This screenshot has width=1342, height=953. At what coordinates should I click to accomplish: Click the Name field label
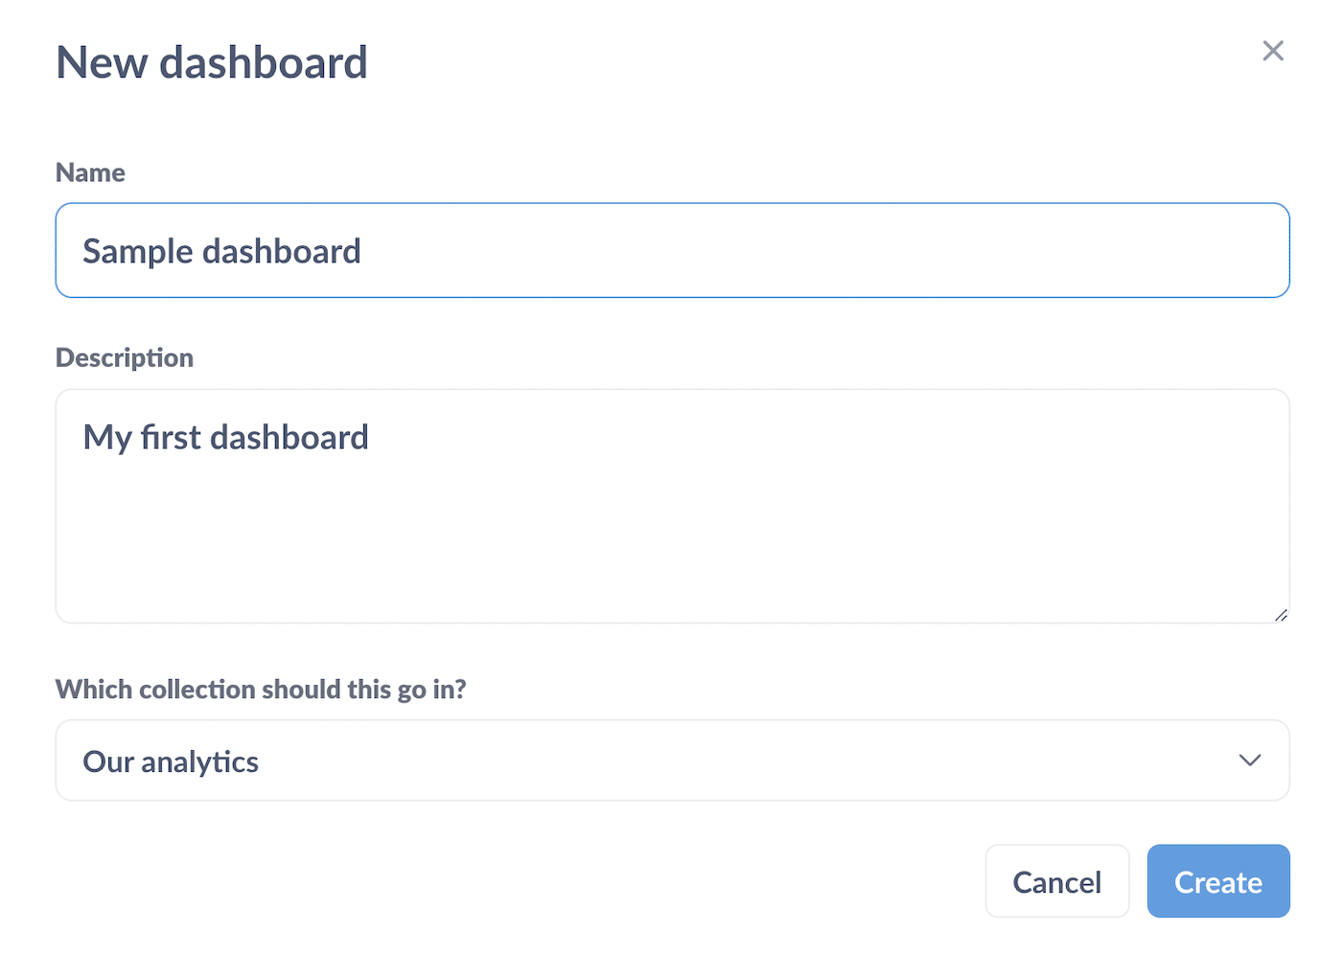click(x=90, y=172)
